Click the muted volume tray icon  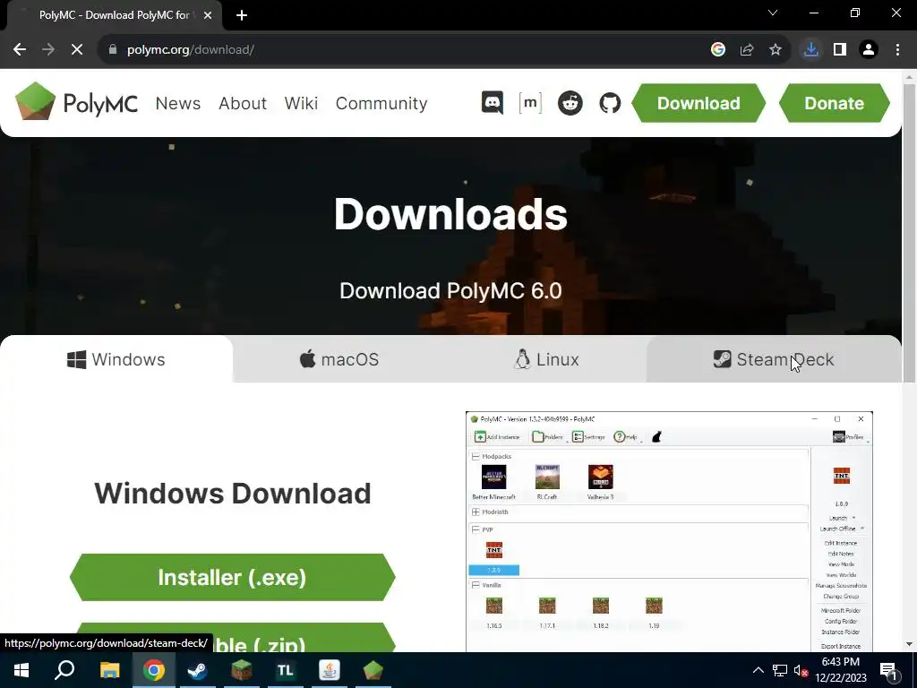pos(801,670)
